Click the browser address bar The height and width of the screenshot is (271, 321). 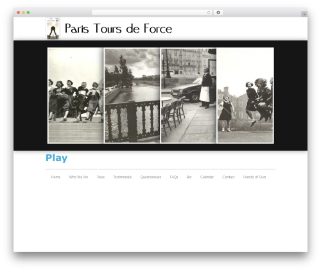(x=152, y=13)
